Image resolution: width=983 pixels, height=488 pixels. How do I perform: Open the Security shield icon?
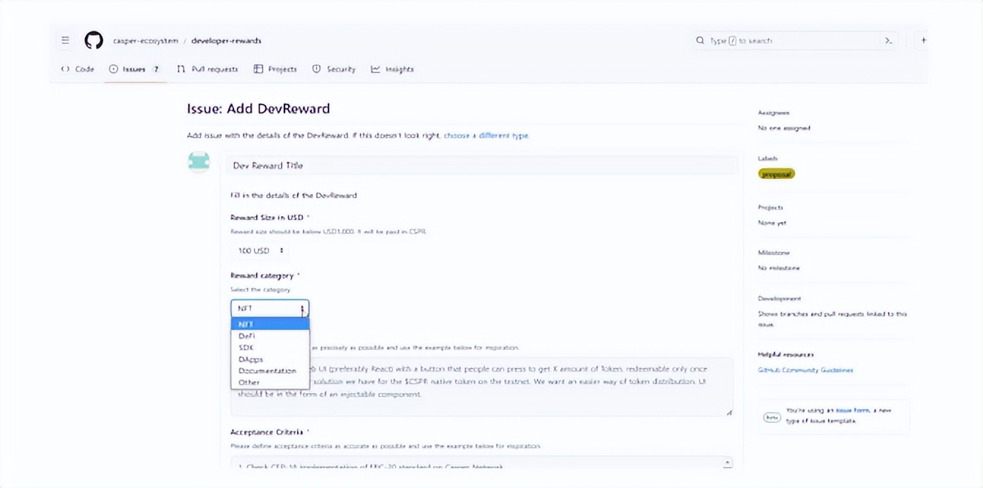pyautogui.click(x=315, y=69)
